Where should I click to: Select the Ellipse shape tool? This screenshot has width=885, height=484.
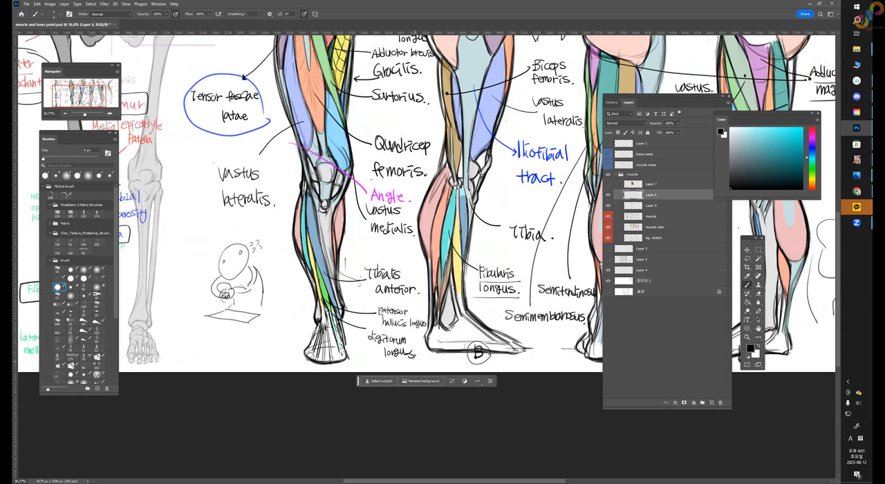[747, 328]
